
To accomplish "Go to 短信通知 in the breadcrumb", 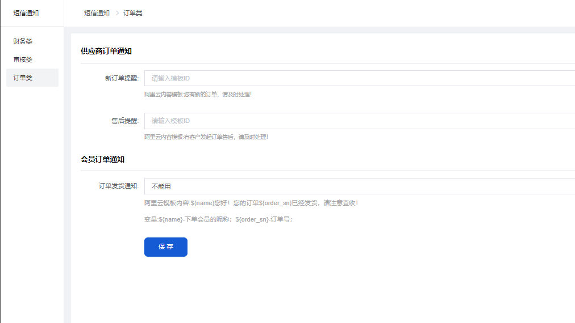I will 97,13.
